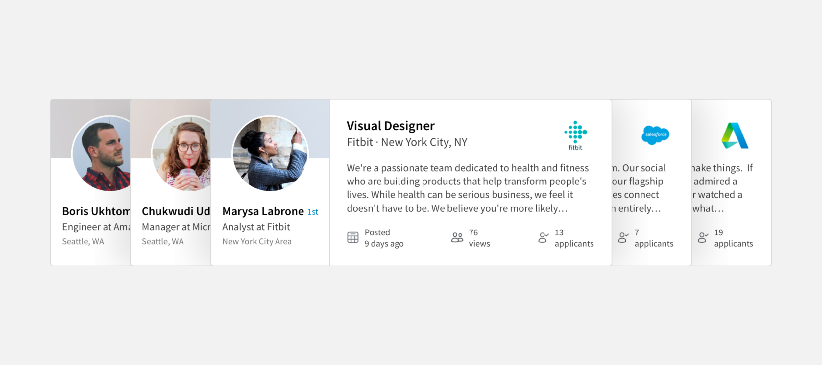This screenshot has width=822, height=365.
Task: Click the 1st connection badge
Action: 313,212
